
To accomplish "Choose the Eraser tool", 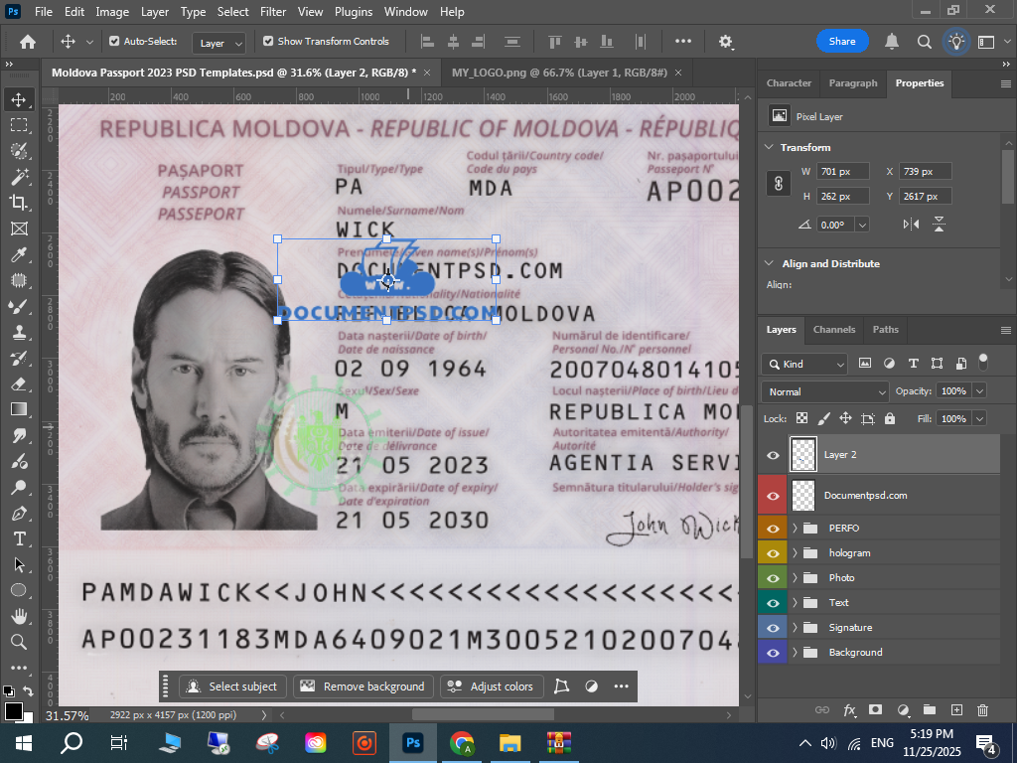I will pos(18,383).
